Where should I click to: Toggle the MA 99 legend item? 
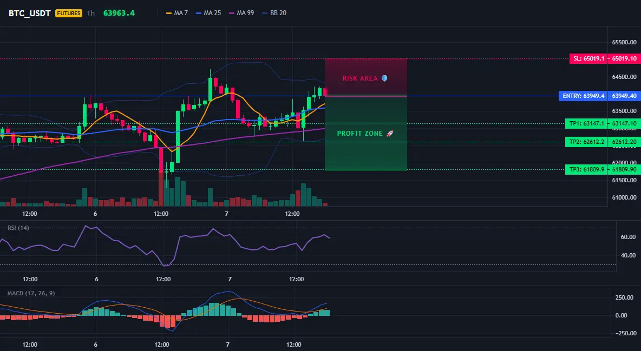click(x=241, y=13)
